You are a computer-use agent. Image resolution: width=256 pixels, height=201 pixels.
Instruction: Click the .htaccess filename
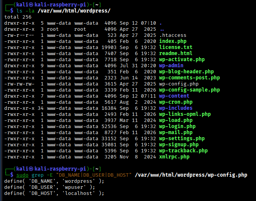click(173, 35)
